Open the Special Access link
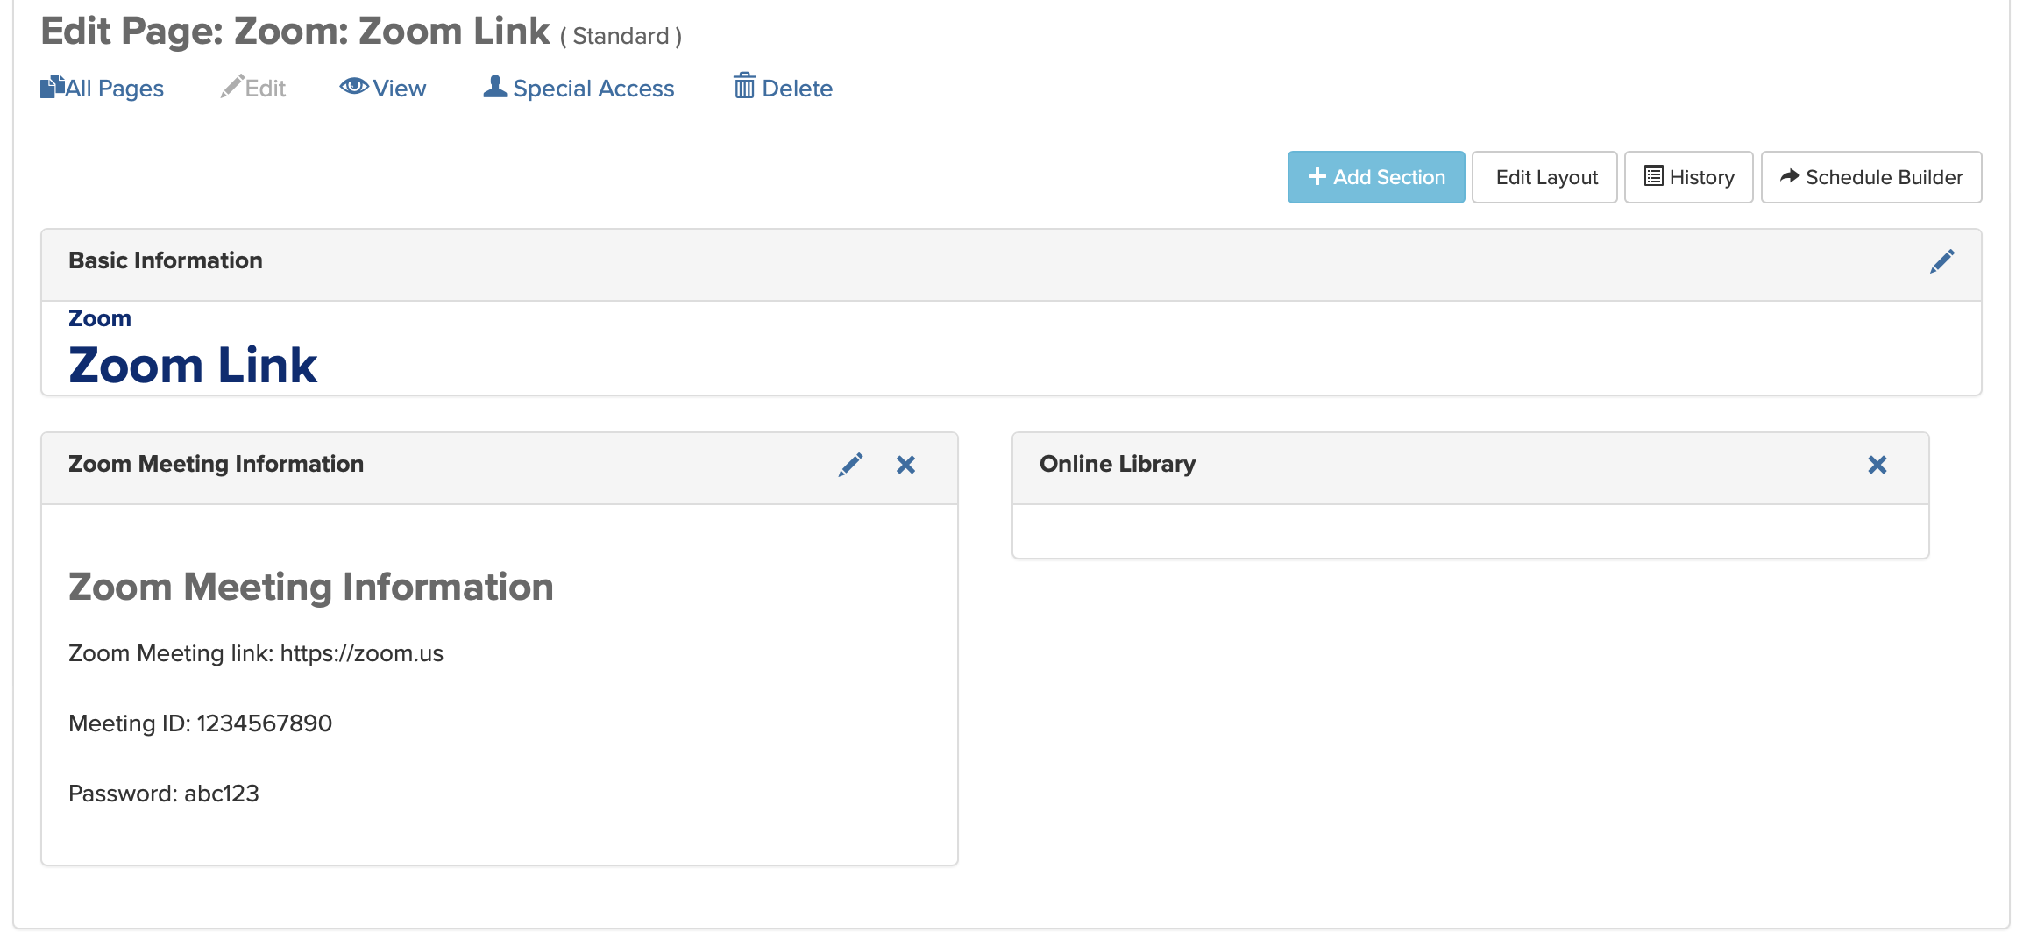The height and width of the screenshot is (940, 2023). (x=579, y=88)
